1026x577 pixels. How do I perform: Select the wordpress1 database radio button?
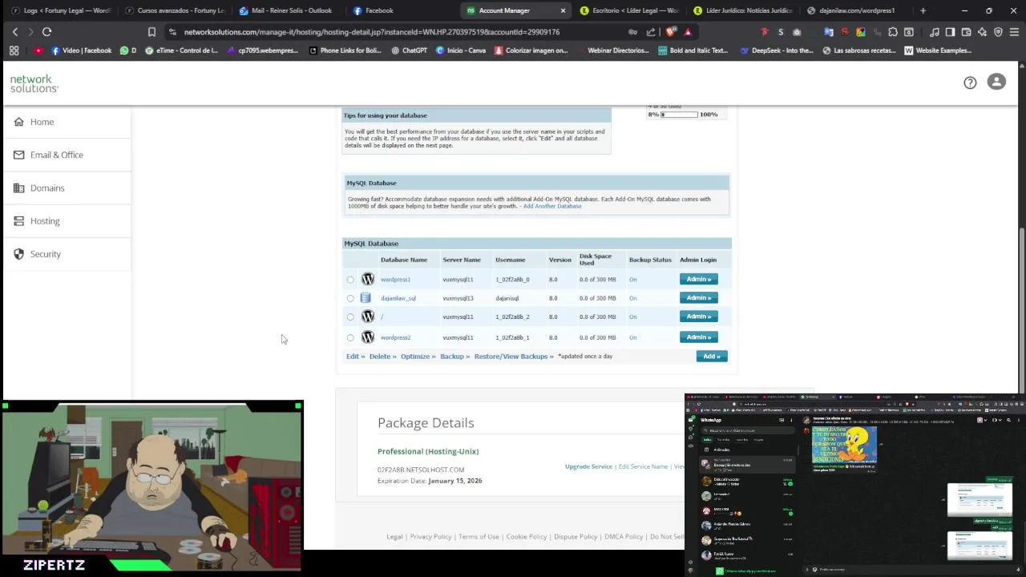[350, 280]
